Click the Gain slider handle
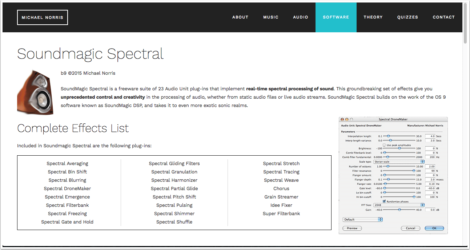The image size is (470, 250). point(399,210)
